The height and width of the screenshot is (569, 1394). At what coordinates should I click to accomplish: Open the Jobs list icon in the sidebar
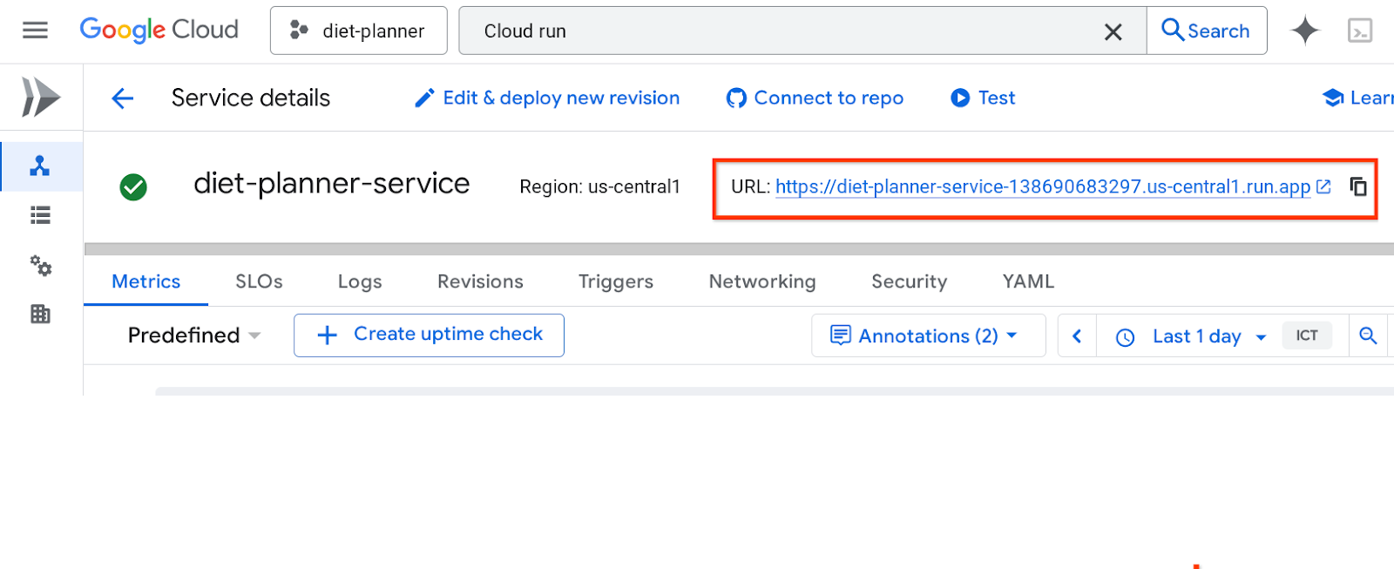click(x=40, y=215)
